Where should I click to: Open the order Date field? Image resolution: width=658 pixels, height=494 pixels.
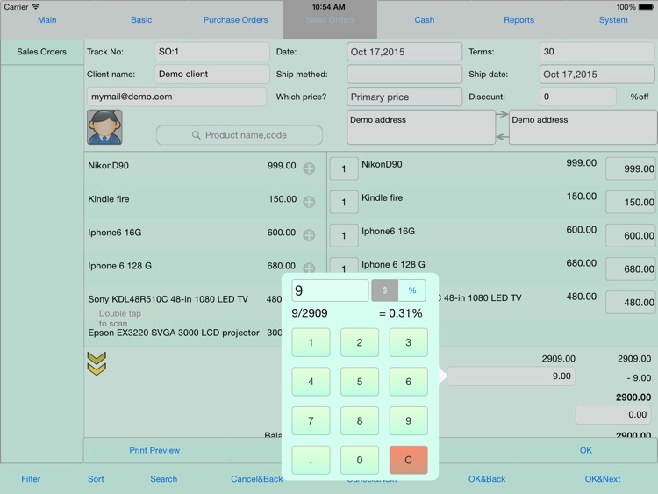(x=404, y=52)
